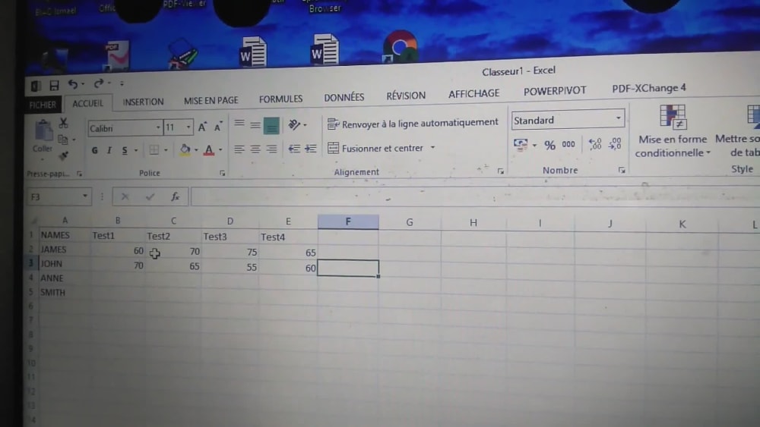Open Chrome icon on the desktop
This screenshot has height=427, width=760.
coord(400,46)
